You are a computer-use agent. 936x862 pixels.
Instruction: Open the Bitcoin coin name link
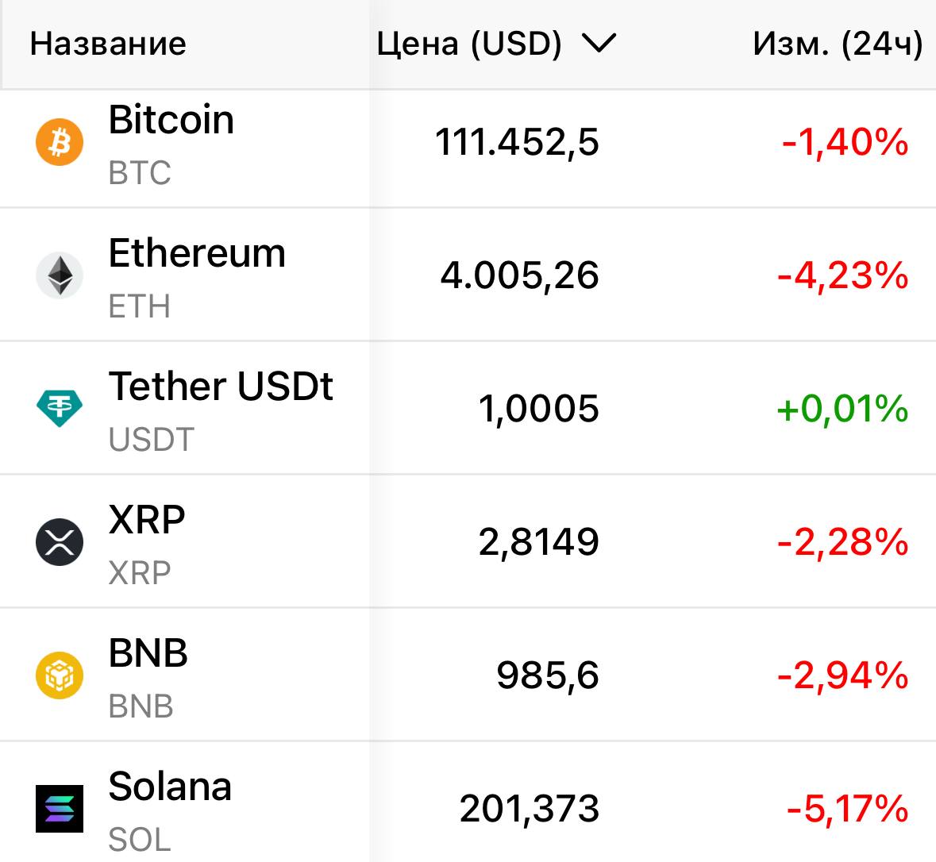(171, 120)
